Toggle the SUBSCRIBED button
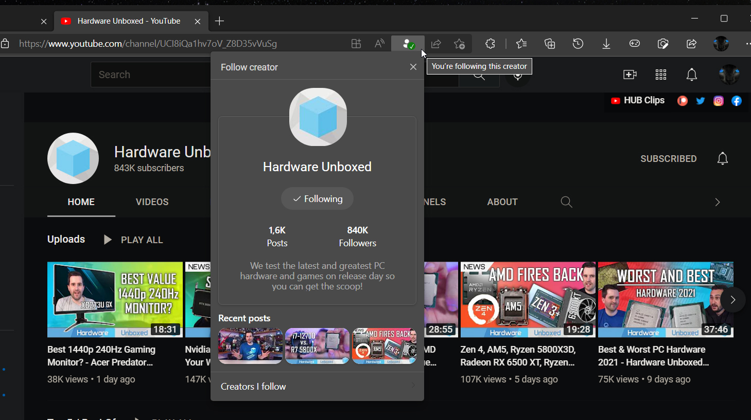 [668, 159]
